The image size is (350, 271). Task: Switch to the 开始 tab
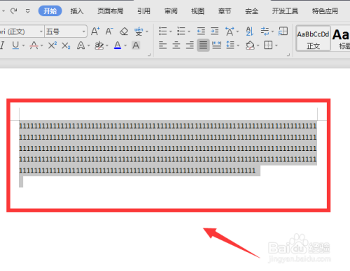point(50,11)
